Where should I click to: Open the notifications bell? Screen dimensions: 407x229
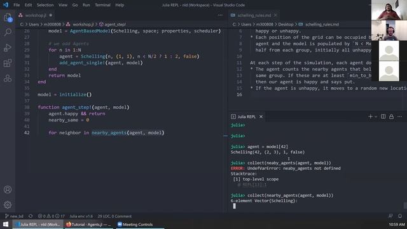(x=400, y=216)
